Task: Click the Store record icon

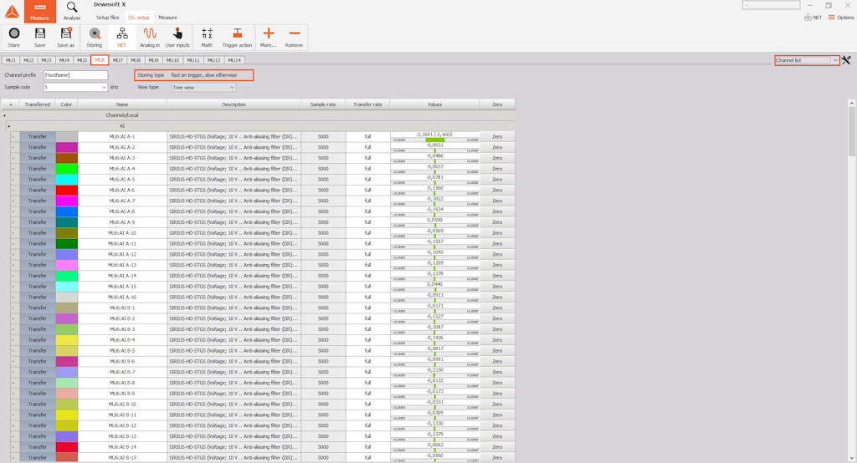Action: 14,38
